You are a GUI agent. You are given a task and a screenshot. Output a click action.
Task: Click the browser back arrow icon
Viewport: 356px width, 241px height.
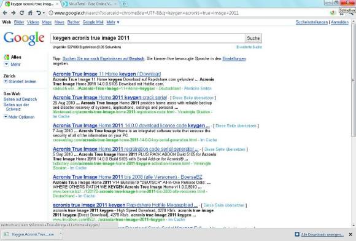5,13
